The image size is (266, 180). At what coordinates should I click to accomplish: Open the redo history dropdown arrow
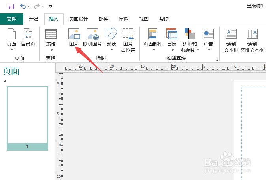tap(42, 7)
